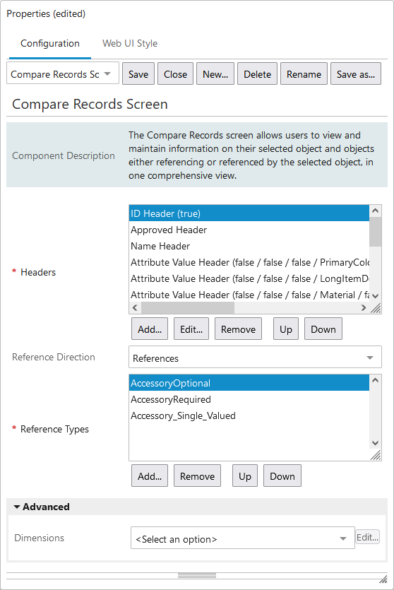
Task: Click the Headers list scroll up arrow
Action: coord(375,211)
